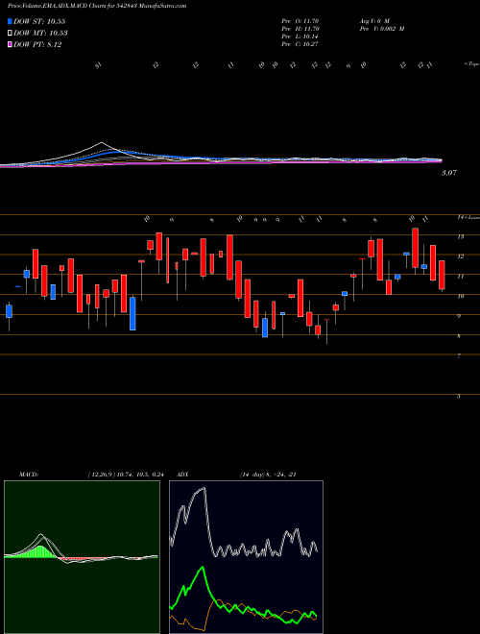Click MACD parameters '(12,26,9) 10.74, 10.5, 0.24'

pos(125,475)
